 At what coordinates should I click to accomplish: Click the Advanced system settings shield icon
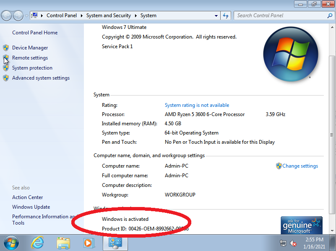(x=6, y=78)
